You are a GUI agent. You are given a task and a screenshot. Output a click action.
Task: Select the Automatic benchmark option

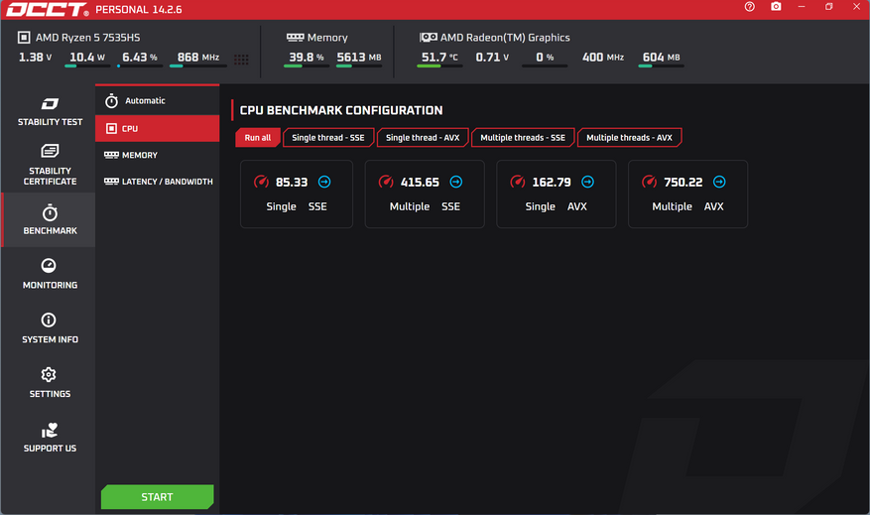pos(158,100)
